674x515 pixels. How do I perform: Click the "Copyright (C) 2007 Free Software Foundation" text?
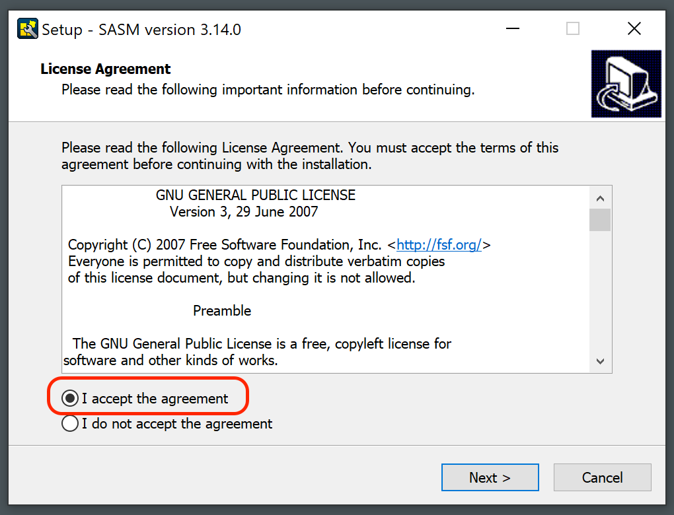(225, 245)
